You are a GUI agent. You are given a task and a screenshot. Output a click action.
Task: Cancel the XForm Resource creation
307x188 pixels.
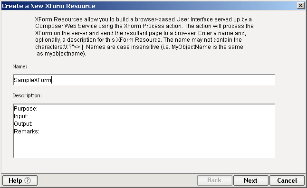pyautogui.click(x=287, y=180)
